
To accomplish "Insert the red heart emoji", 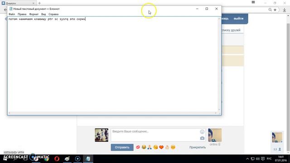I will point(161,147).
